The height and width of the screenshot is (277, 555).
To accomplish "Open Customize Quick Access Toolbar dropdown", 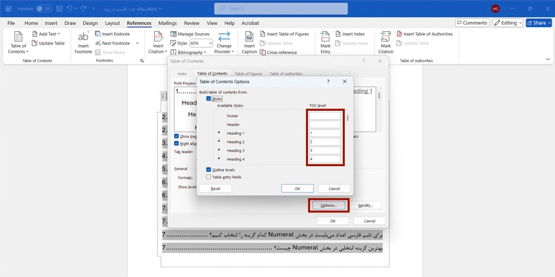I will (x=94, y=8).
